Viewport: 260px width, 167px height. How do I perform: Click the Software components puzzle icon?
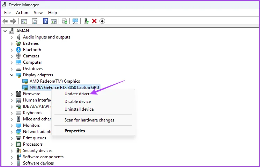tap(19, 157)
